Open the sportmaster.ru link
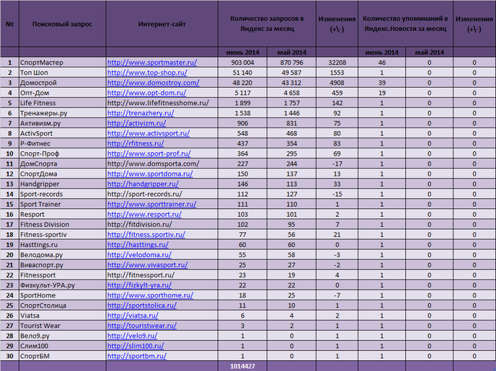The width and height of the screenshot is (496, 371). point(152,63)
